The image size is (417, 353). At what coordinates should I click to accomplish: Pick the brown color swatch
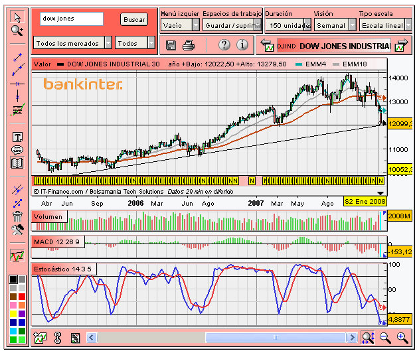point(13,297)
